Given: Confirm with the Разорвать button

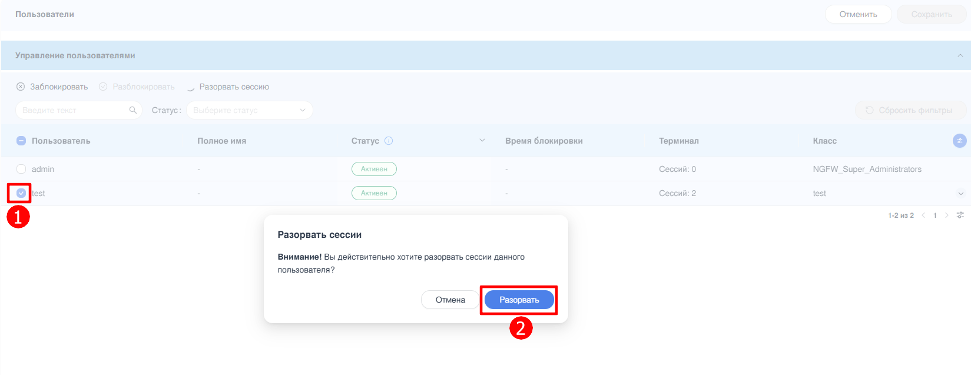Looking at the screenshot, I should 519,300.
